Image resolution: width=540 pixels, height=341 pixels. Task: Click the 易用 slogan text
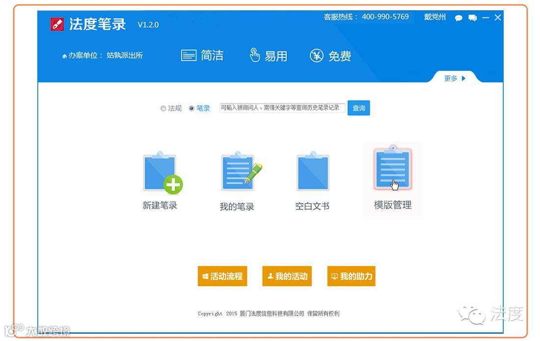click(x=276, y=56)
